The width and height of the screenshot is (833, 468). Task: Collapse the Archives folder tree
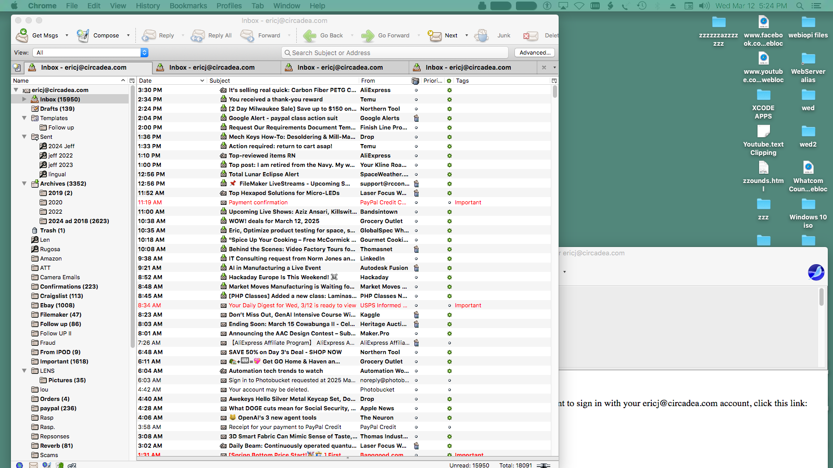(x=24, y=184)
